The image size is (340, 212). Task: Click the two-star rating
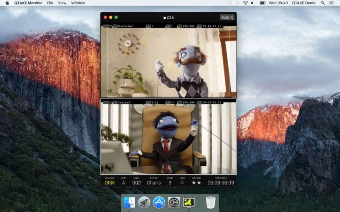pyautogui.click(x=196, y=183)
